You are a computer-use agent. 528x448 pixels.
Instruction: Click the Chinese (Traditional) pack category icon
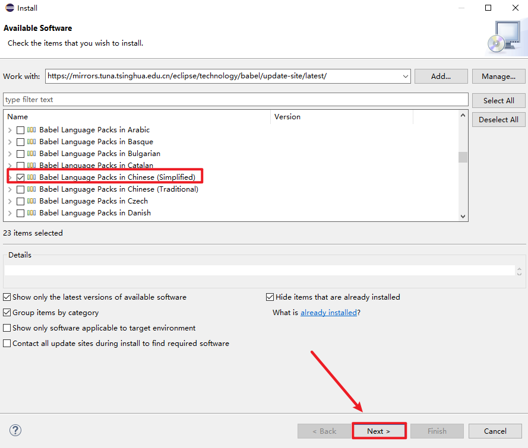point(32,189)
